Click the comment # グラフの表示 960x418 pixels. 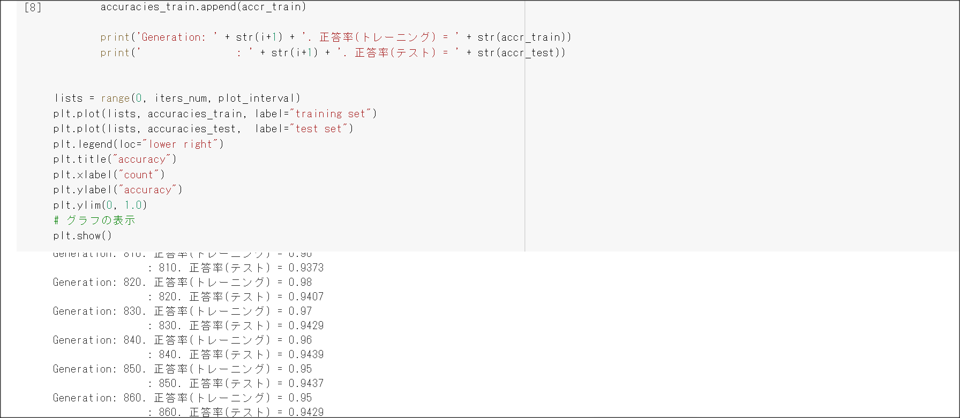[x=94, y=220]
